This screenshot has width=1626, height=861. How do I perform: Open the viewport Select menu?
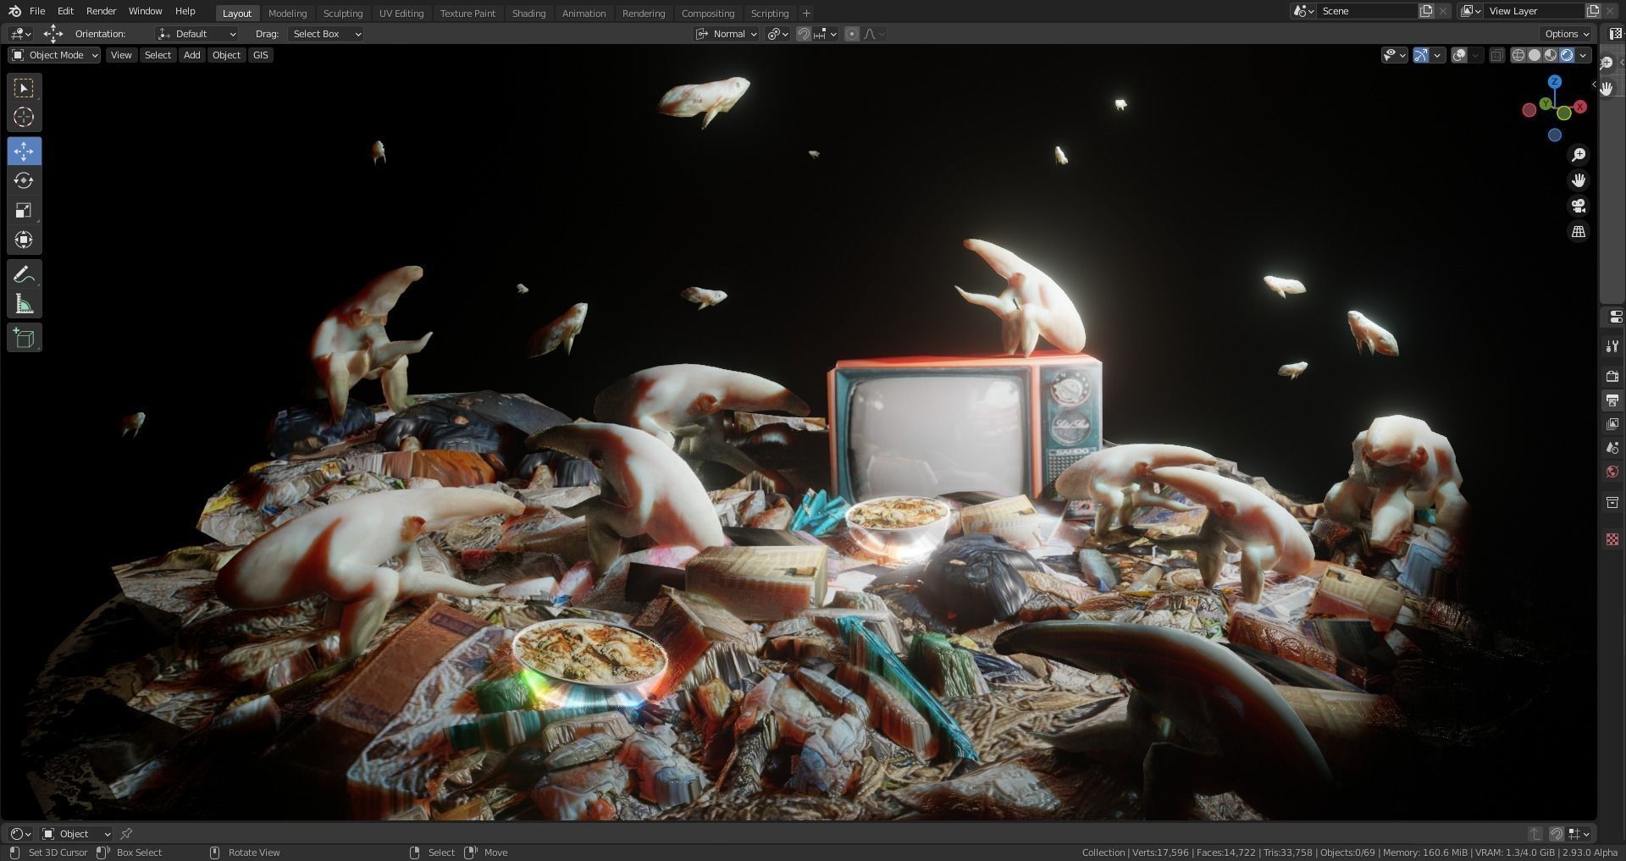tap(158, 55)
